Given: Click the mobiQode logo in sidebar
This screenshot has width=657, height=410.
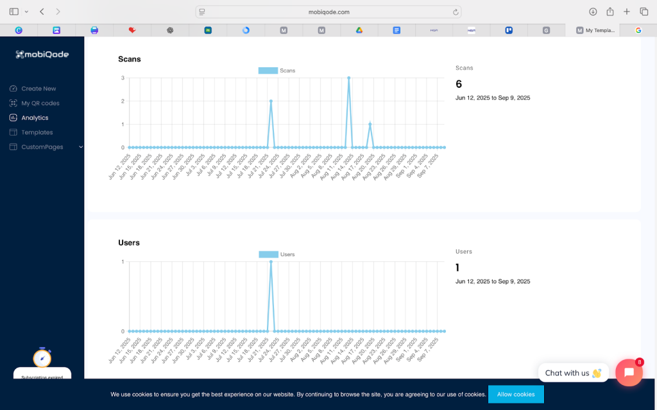Looking at the screenshot, I should (42, 54).
